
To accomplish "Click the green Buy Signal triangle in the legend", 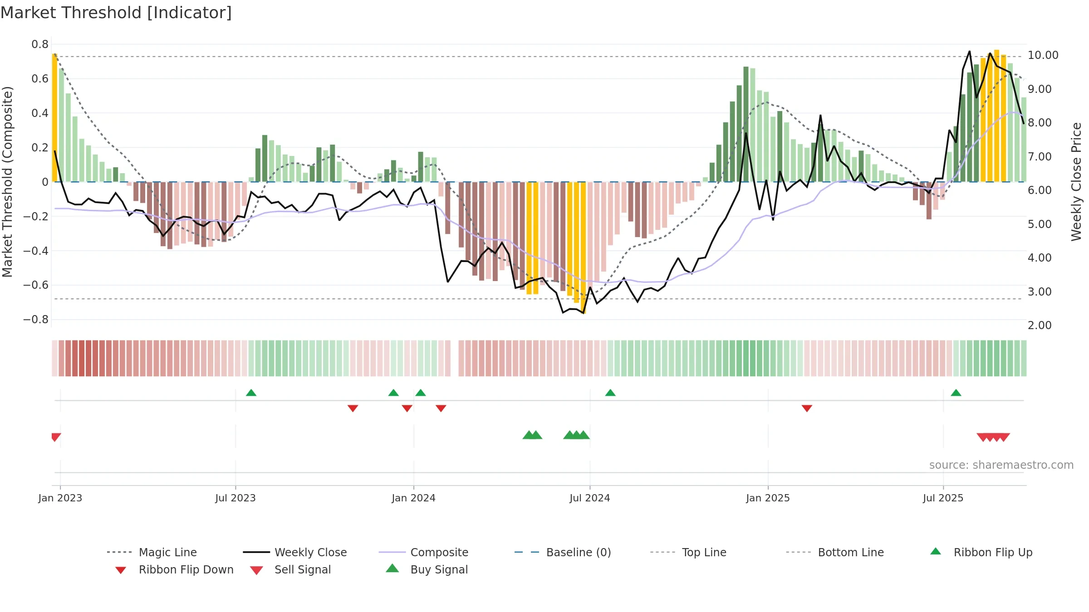I will coord(392,568).
